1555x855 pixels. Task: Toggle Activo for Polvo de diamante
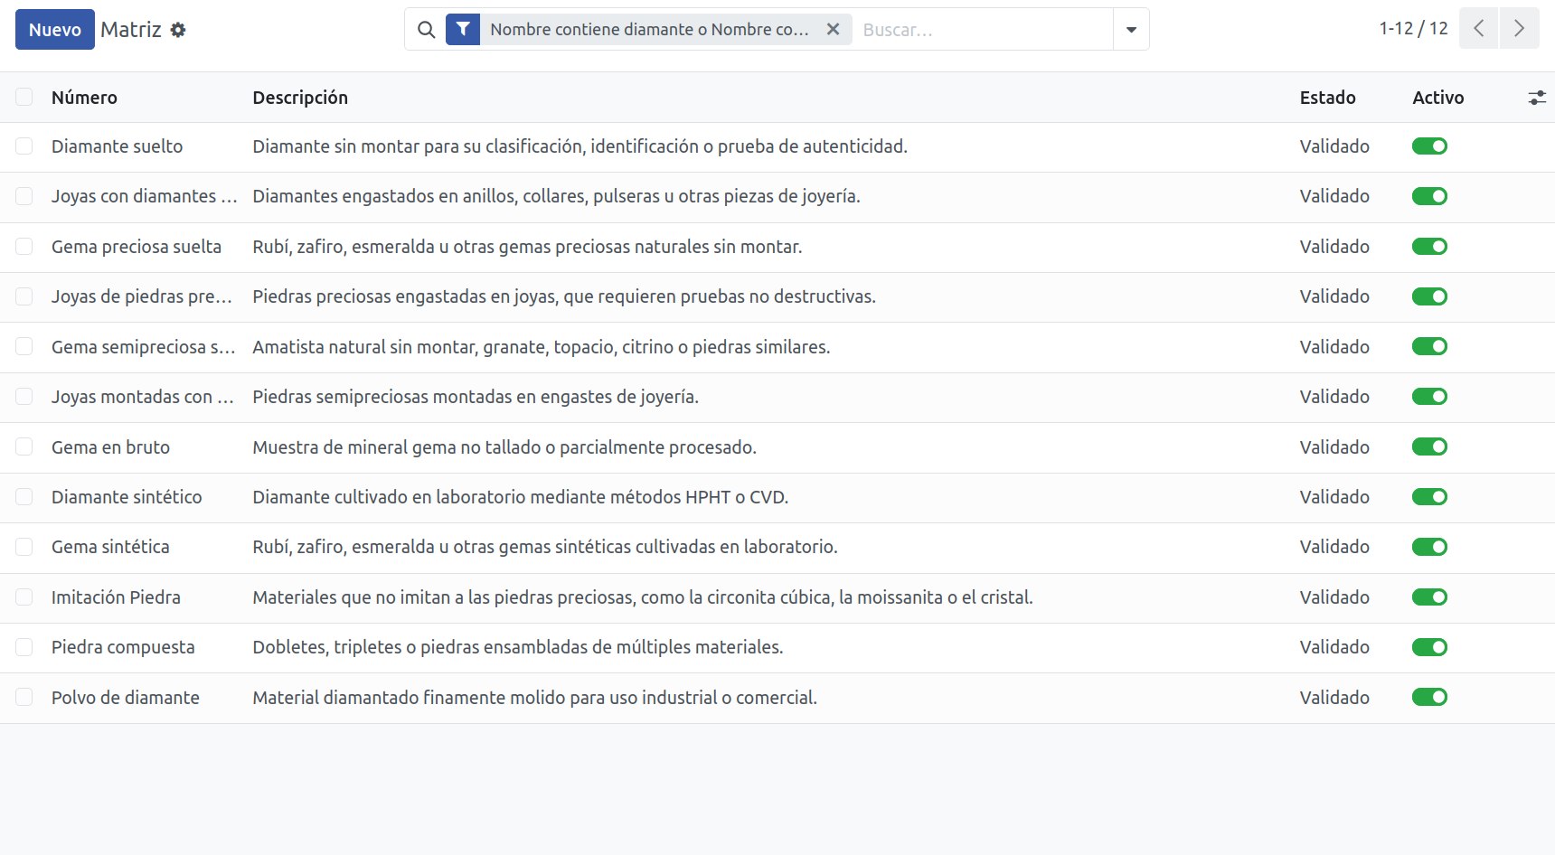click(x=1429, y=698)
